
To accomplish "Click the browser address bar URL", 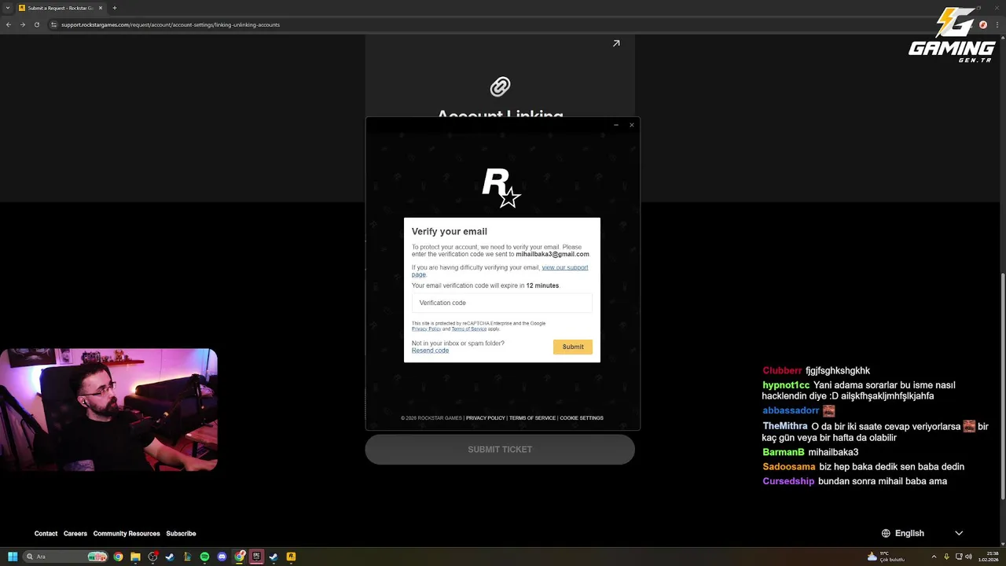I will click(x=171, y=24).
